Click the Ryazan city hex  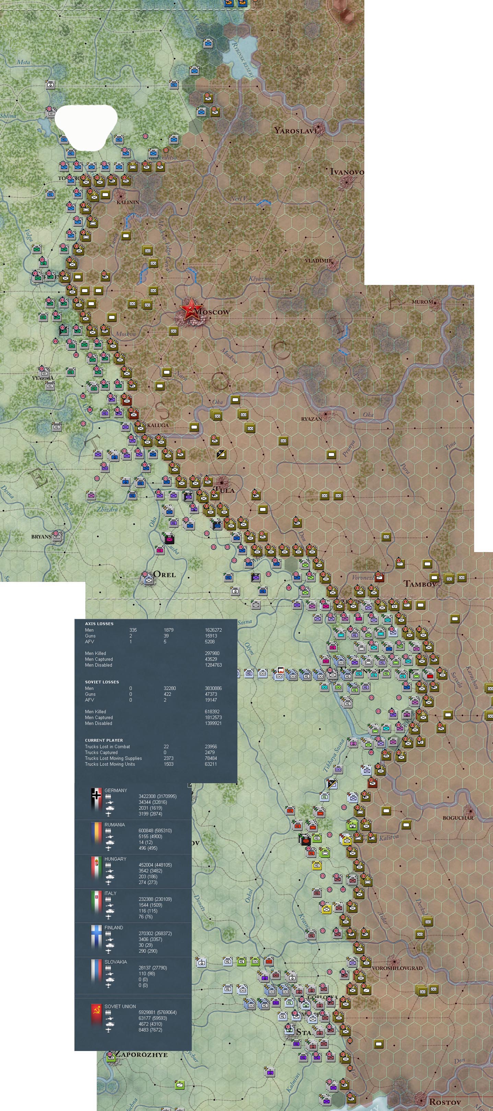click(327, 416)
